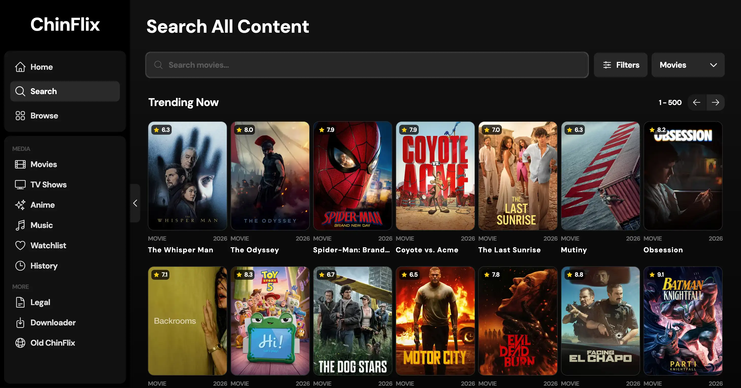Open The Dog Stars poster
Screen dimensions: 741x388
point(353,321)
